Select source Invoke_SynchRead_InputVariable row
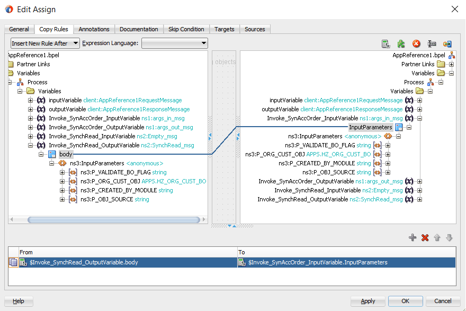The image size is (466, 311). pyautogui.click(x=113, y=136)
